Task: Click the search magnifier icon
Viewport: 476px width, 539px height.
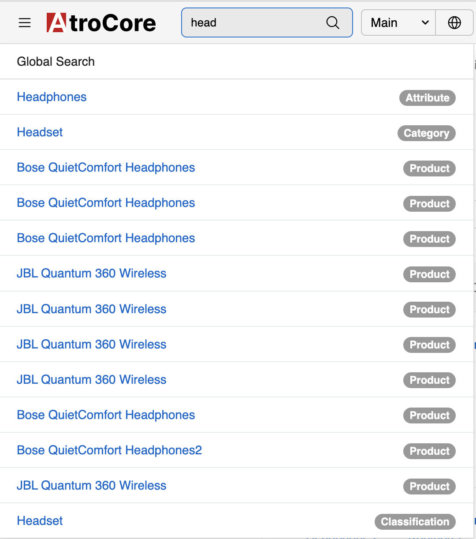Action: tap(332, 22)
